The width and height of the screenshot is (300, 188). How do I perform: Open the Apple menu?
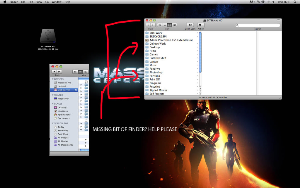(x=5, y=2)
